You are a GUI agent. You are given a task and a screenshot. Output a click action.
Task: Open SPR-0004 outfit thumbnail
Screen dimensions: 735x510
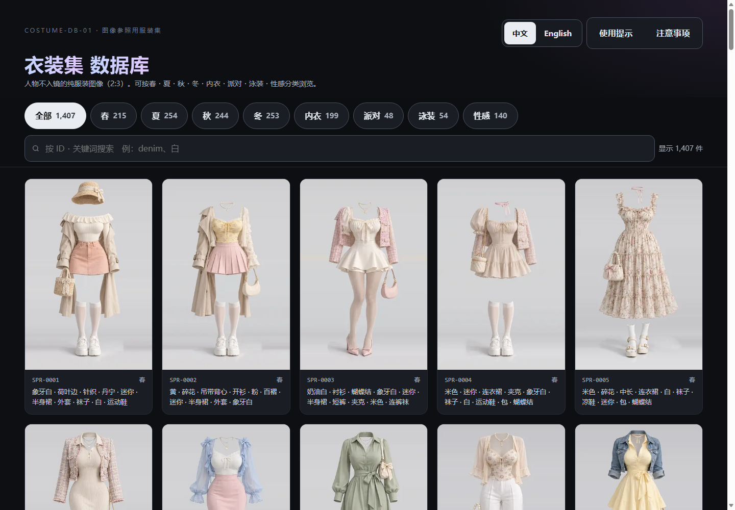(501, 274)
